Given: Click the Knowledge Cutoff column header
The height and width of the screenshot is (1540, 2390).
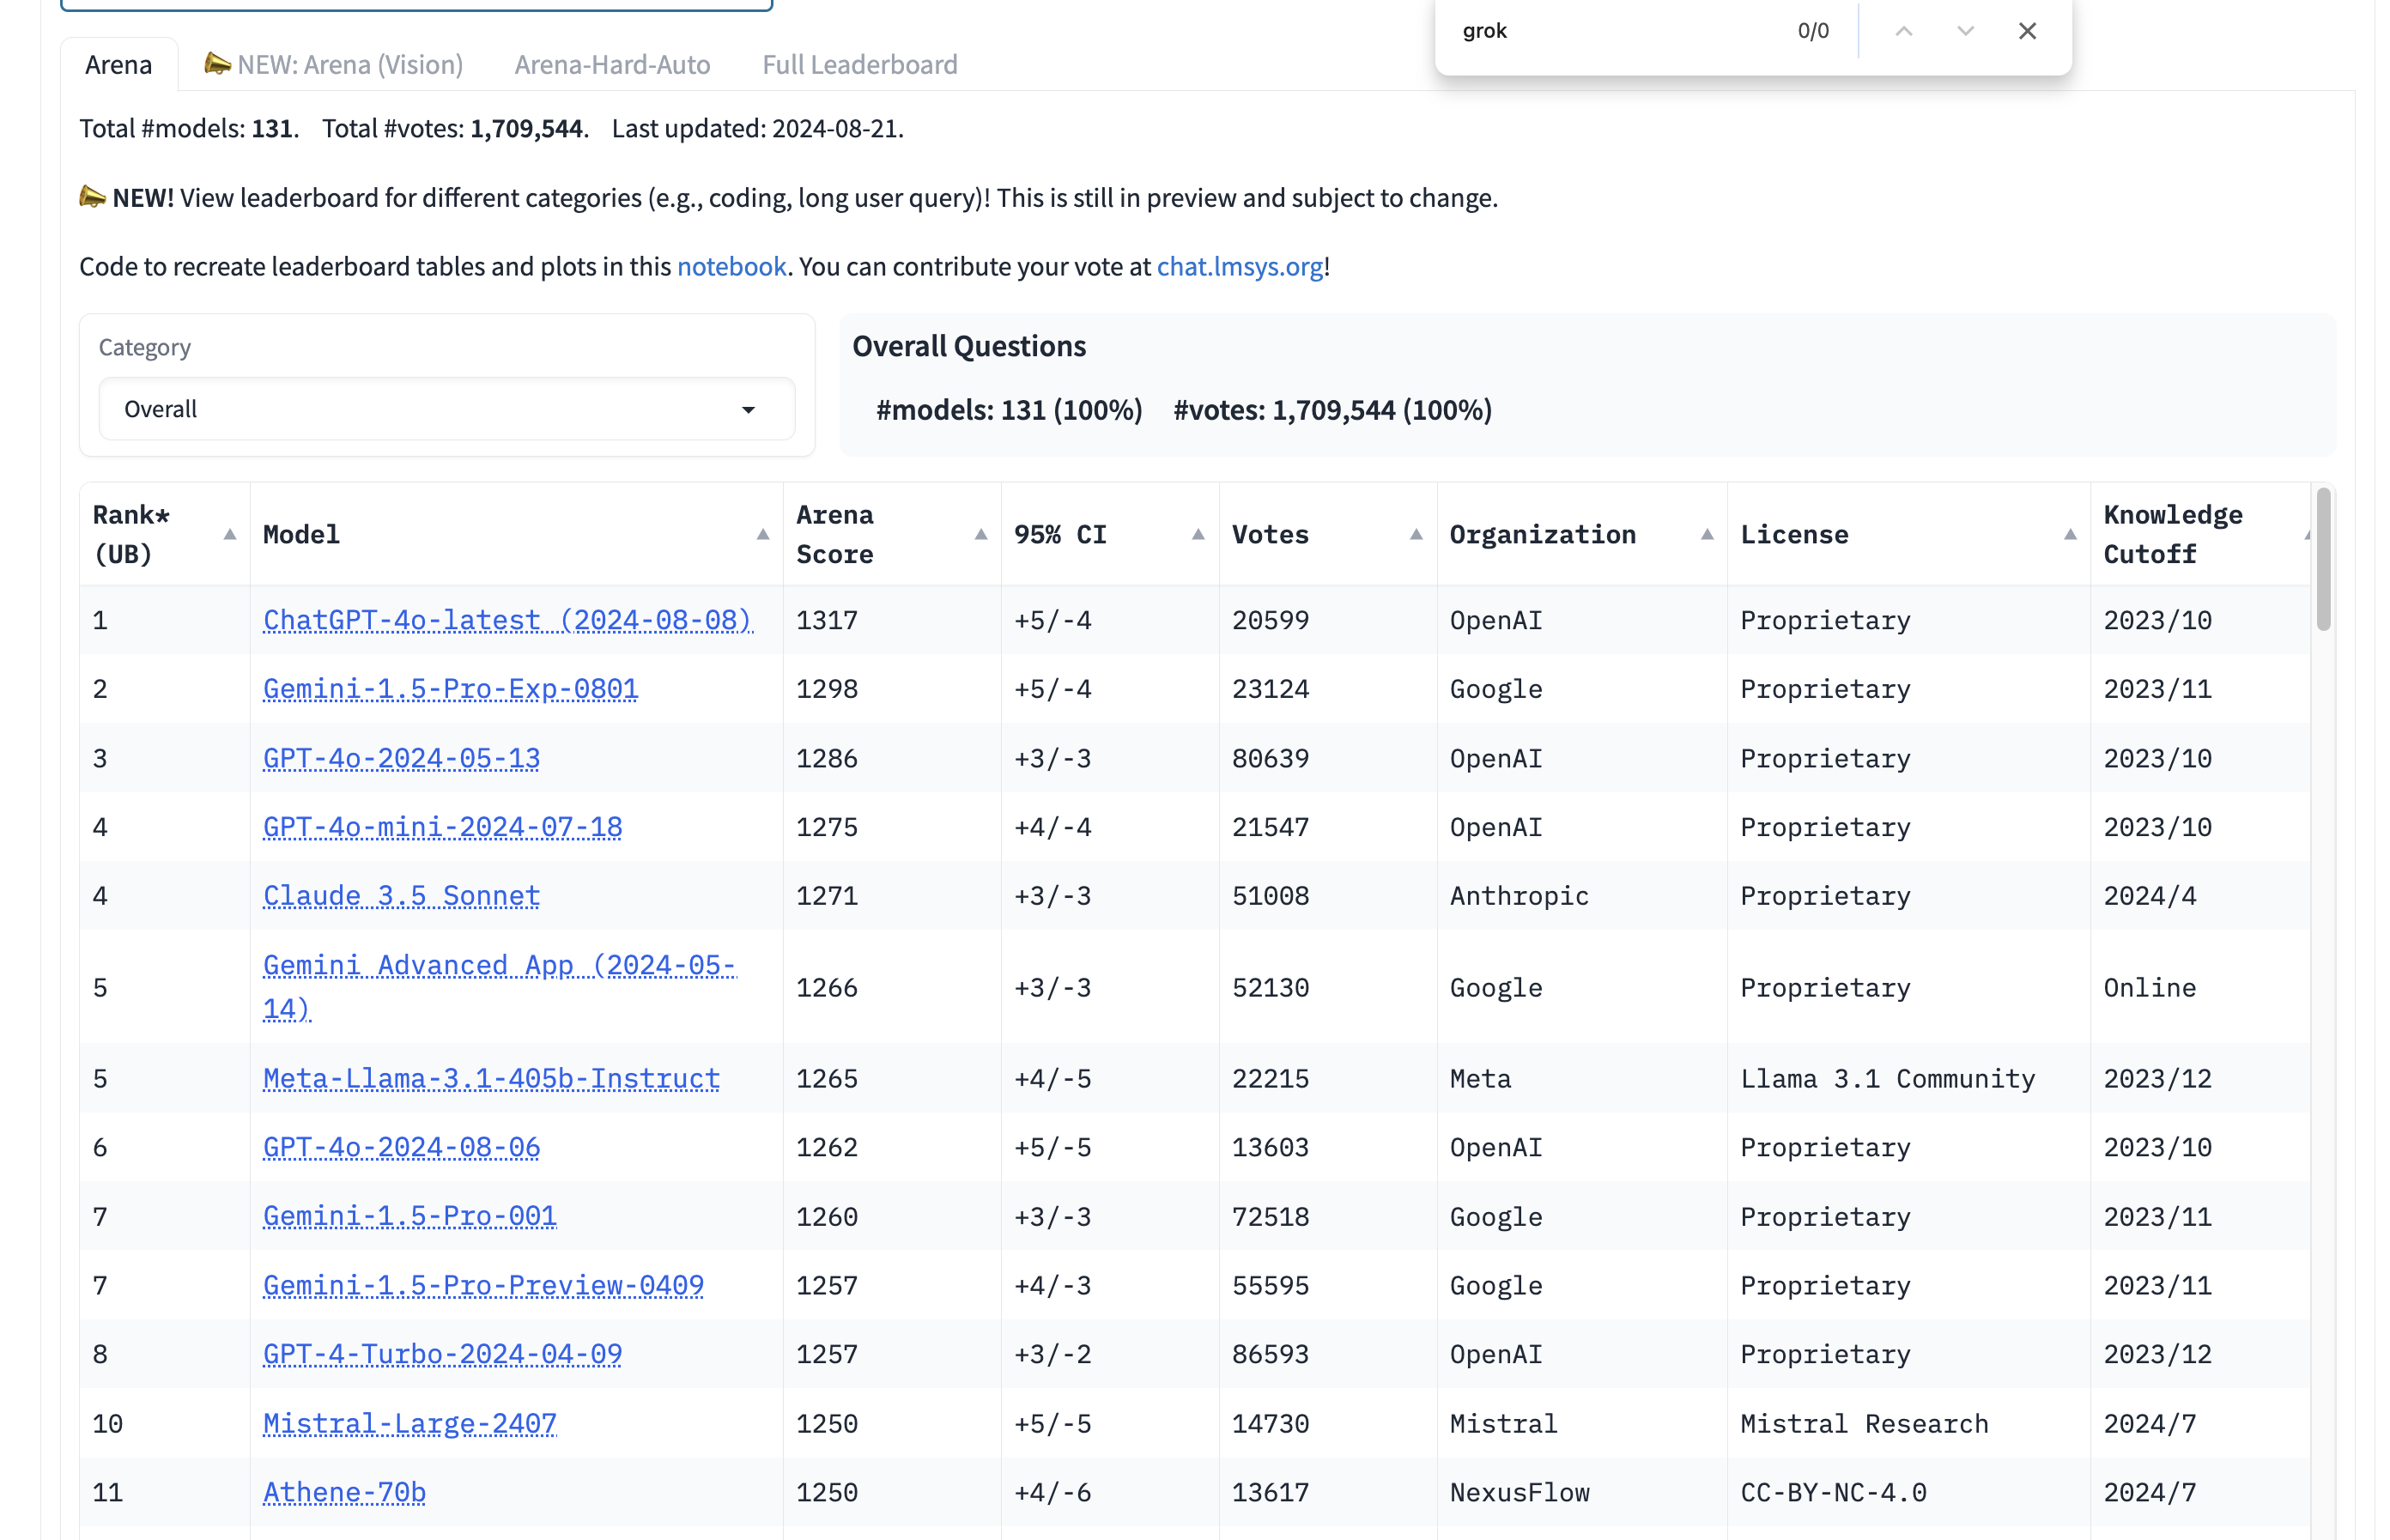Looking at the screenshot, I should click(2199, 534).
